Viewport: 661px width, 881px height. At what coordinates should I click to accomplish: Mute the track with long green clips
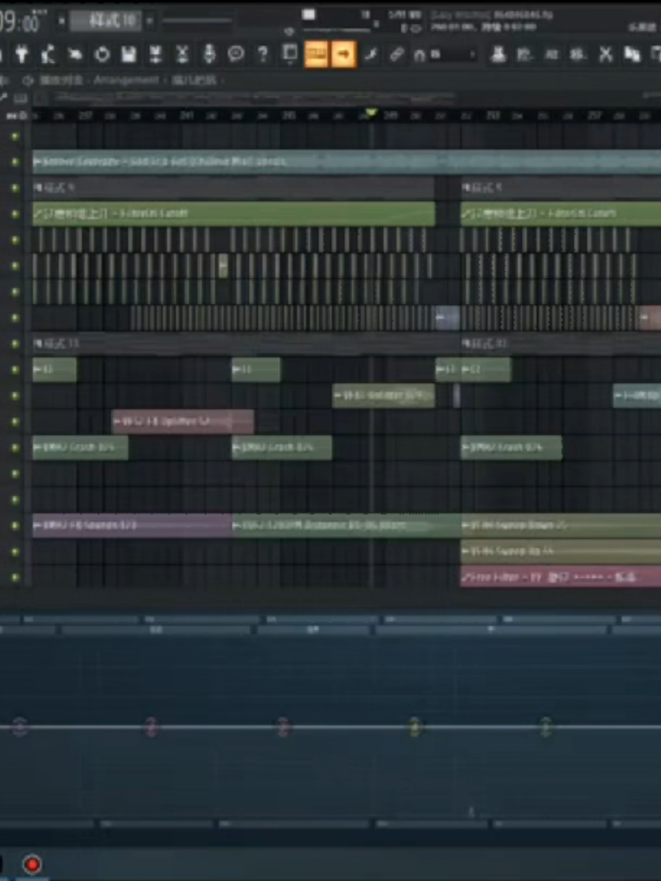(15, 214)
